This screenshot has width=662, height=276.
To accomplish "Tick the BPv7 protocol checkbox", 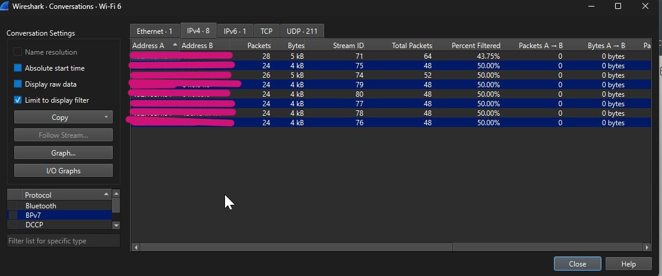I will click(14, 215).
